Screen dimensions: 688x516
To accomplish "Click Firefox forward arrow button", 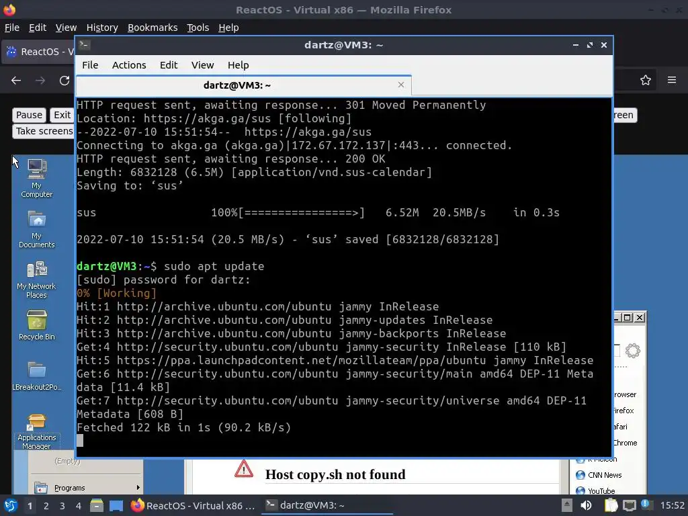I will pos(40,81).
